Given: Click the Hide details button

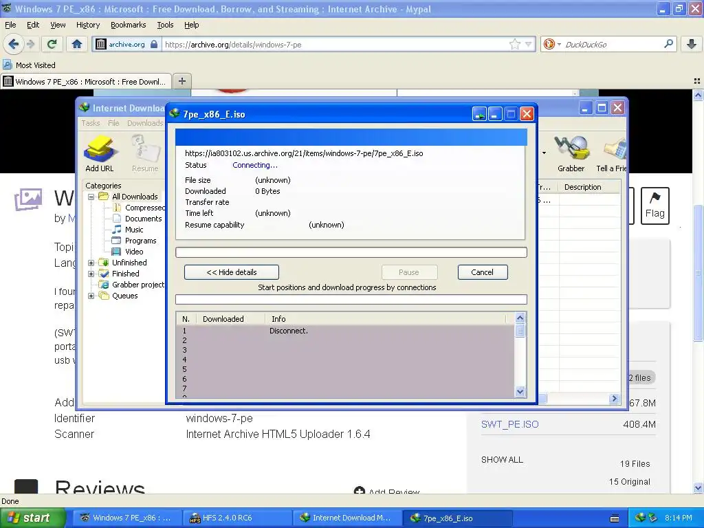Looking at the screenshot, I should pos(232,272).
